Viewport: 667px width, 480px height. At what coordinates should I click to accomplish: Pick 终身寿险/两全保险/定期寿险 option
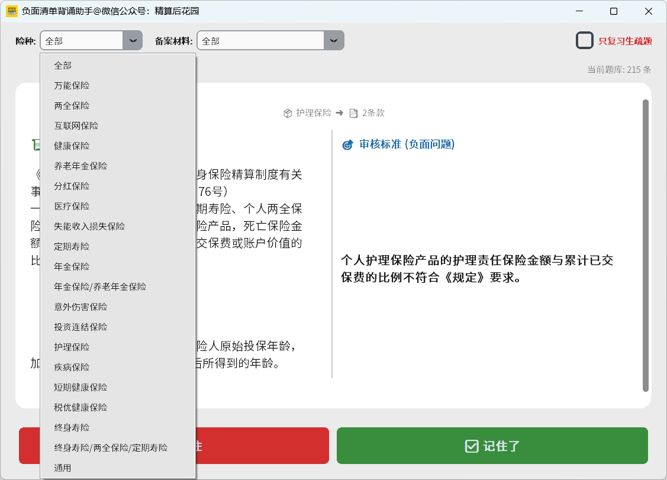pyautogui.click(x=111, y=448)
